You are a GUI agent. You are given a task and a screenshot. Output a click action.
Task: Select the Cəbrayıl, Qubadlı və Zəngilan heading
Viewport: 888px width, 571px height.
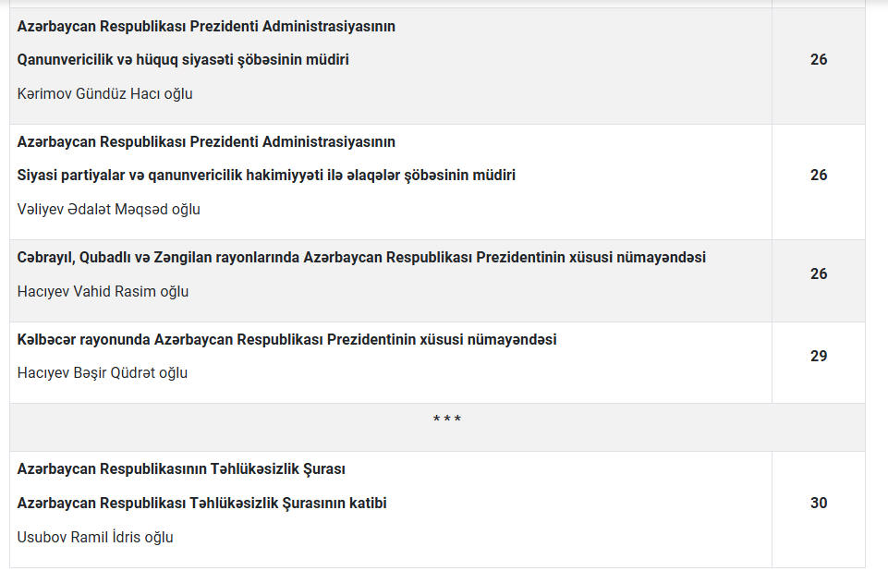(x=361, y=258)
